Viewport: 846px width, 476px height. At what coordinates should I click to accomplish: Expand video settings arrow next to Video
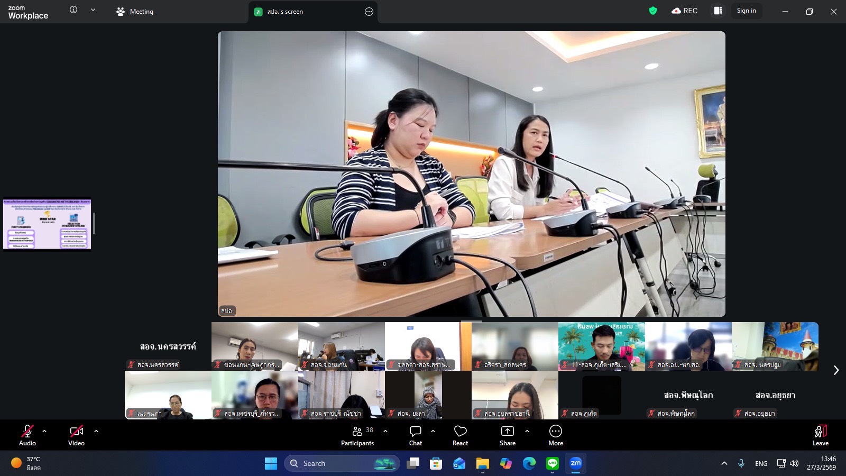(96, 432)
